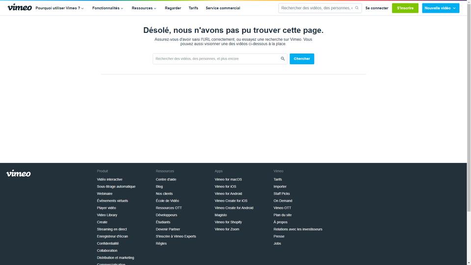This screenshot has width=471, height=265.
Task: Open the Nouvelle vidéo dropdown
Action: pos(441,8)
